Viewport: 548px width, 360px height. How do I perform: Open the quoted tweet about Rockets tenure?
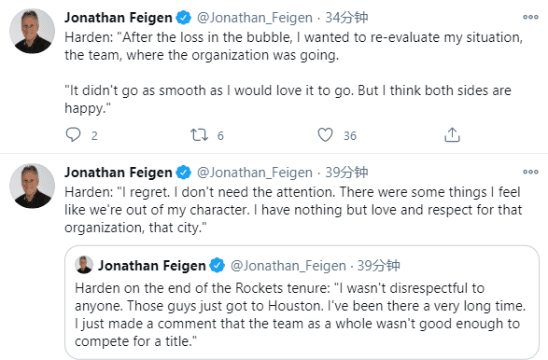(x=302, y=302)
